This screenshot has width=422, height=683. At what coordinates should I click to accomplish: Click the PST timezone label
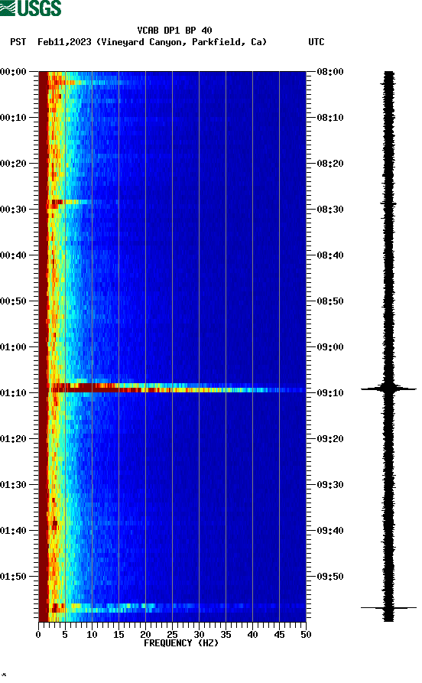click(x=18, y=42)
